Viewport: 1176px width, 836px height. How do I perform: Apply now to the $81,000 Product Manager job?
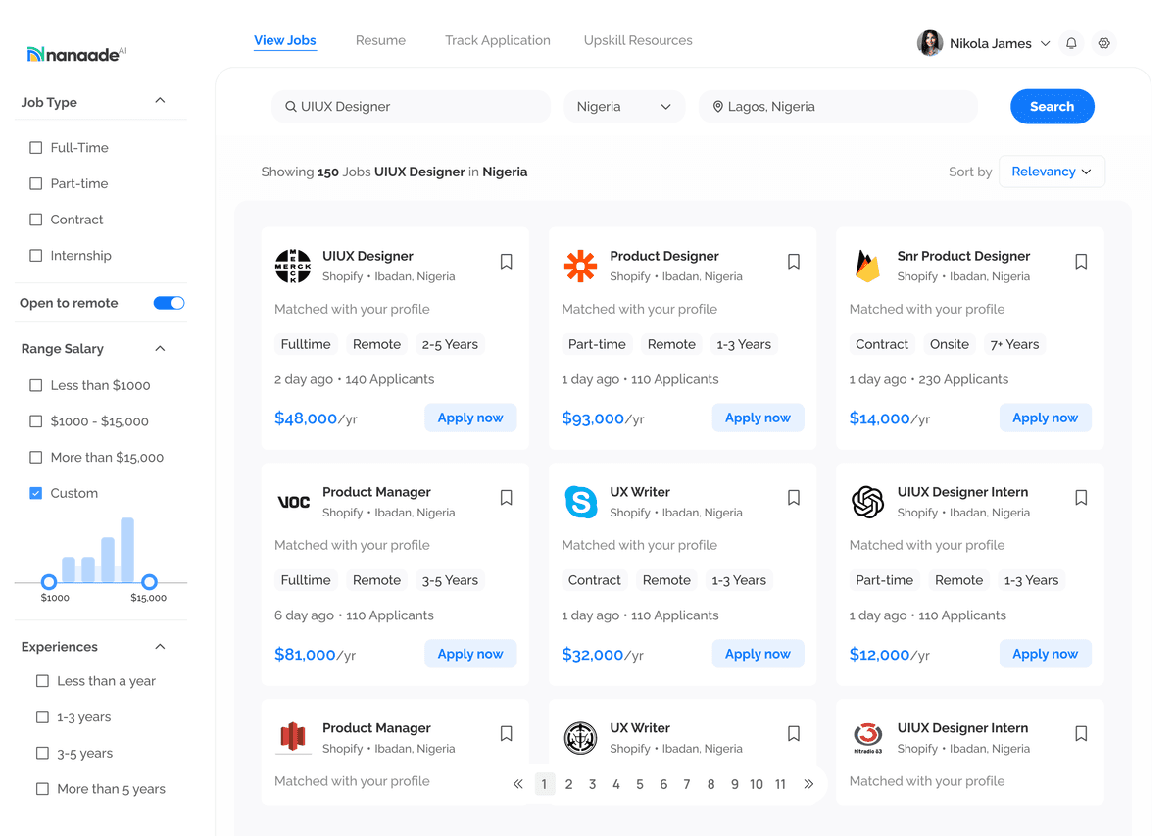470,654
